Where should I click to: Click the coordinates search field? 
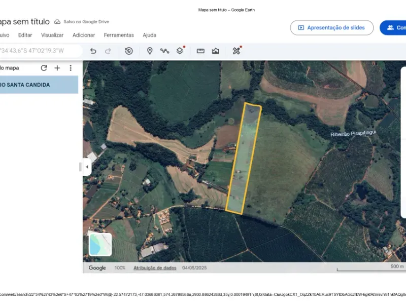point(38,51)
